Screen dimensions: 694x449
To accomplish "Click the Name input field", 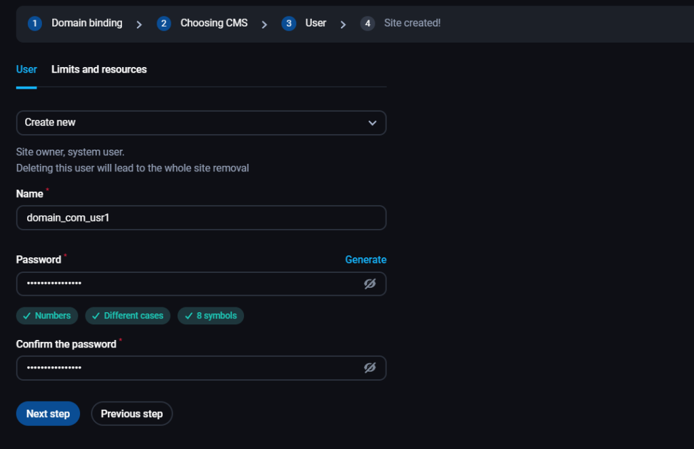I will pos(201,218).
